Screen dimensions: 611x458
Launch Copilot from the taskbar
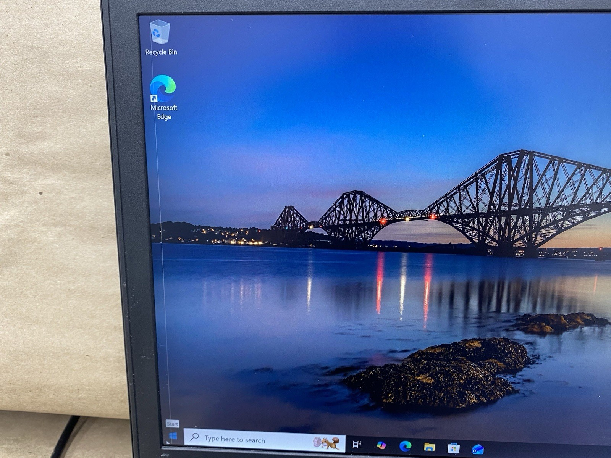[x=381, y=445]
